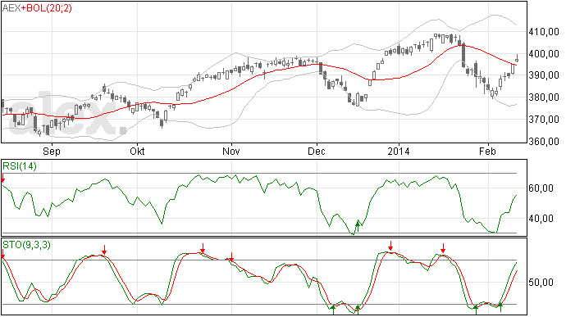Screen dimensions: 566x317
Task: Click the late-October red STO sell arrow
Action: (203, 248)
